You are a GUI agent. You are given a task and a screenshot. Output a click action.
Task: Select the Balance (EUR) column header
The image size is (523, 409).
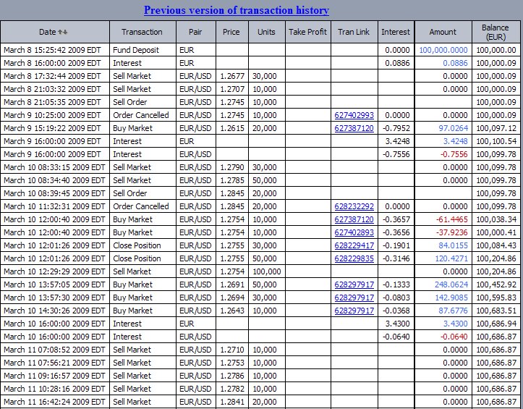[496, 32]
